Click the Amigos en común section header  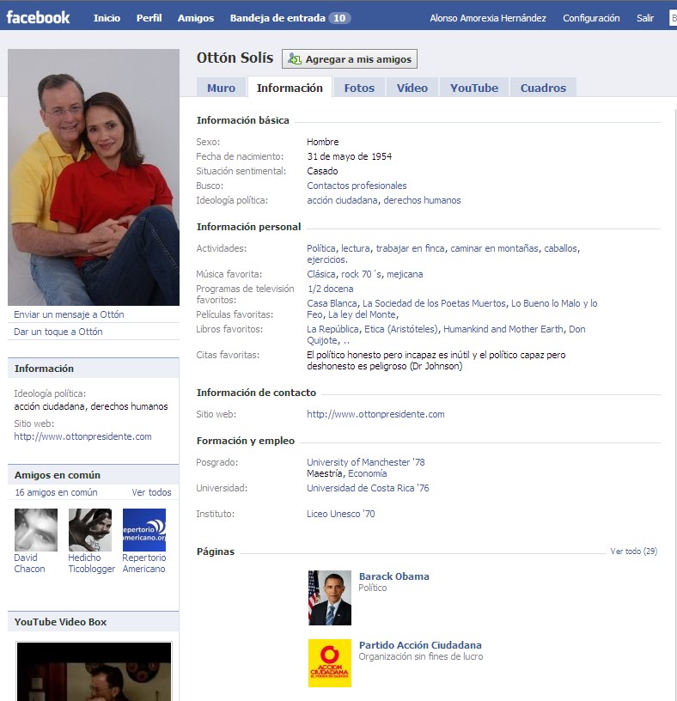94,475
